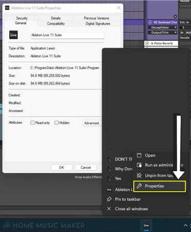Switch to the Compatibility tab
191x232 pixels.
point(56,24)
